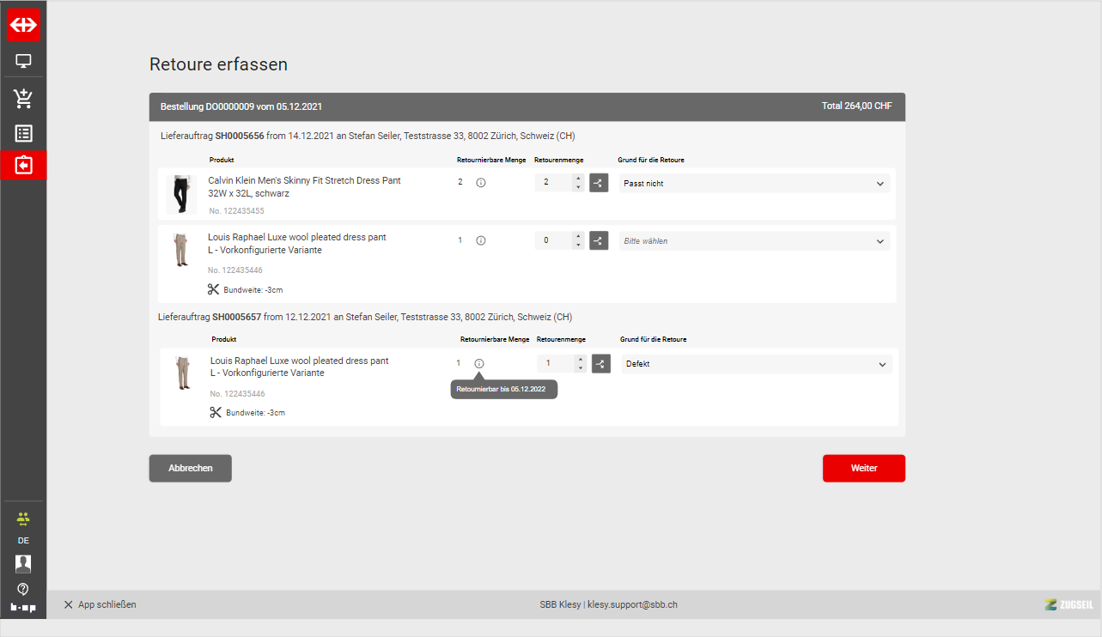This screenshot has height=637, width=1102.
Task: Open the order list sidebar icon
Action: coord(23,134)
